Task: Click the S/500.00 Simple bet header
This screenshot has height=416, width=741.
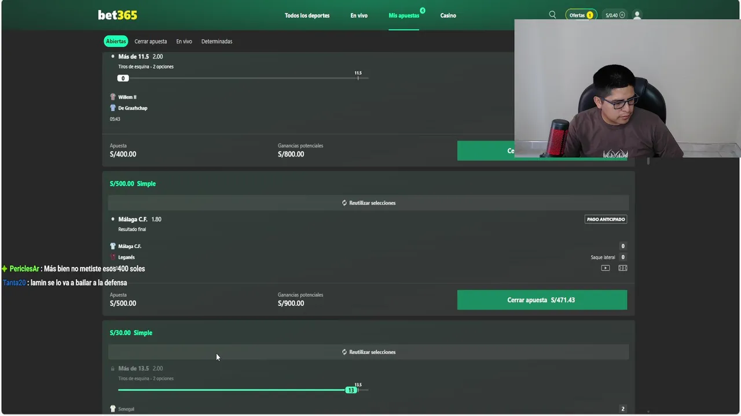Action: point(133,184)
